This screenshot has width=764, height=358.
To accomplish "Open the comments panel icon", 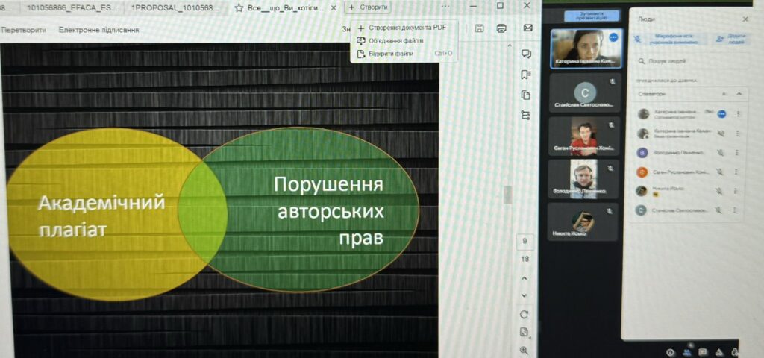I will [526, 54].
